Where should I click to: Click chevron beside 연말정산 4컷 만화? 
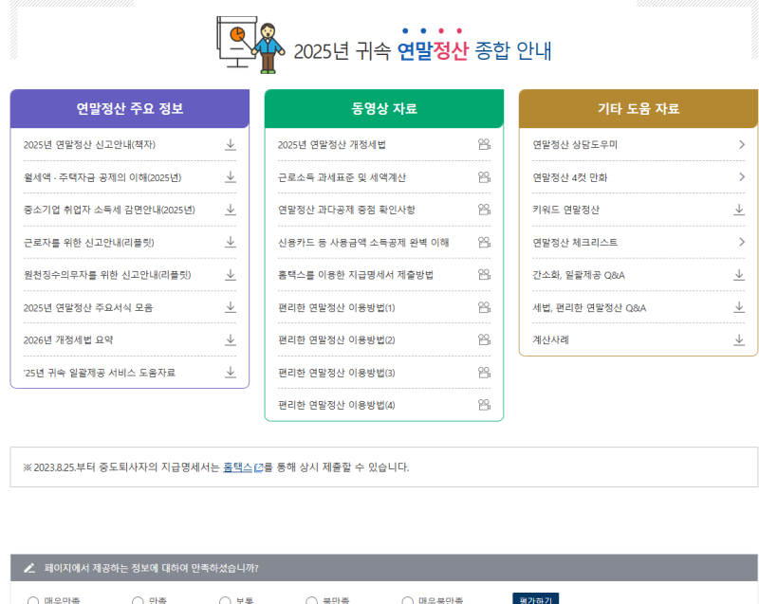pos(742,177)
